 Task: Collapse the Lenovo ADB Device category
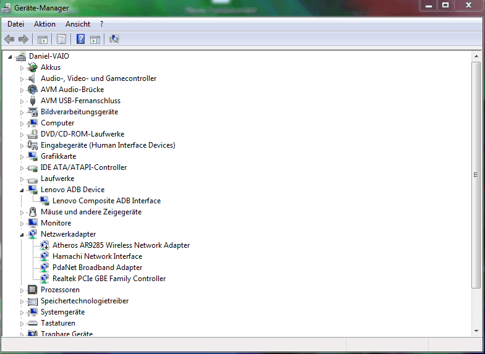(x=22, y=190)
